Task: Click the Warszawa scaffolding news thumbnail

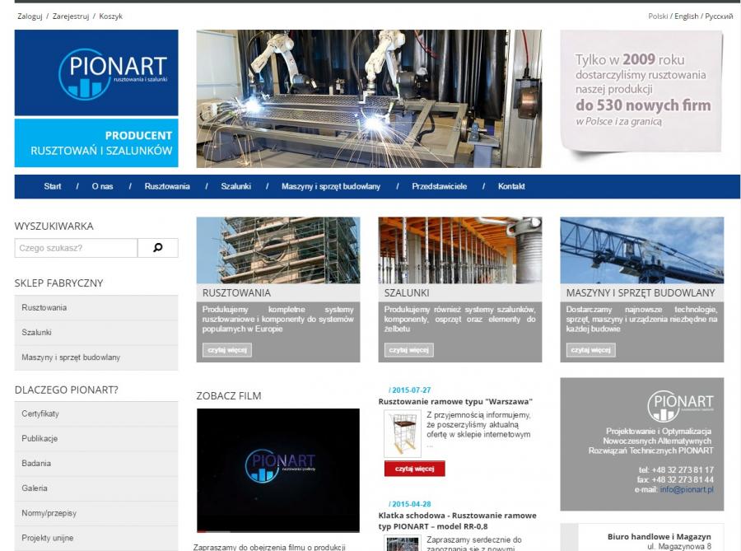Action: pyautogui.click(x=402, y=434)
